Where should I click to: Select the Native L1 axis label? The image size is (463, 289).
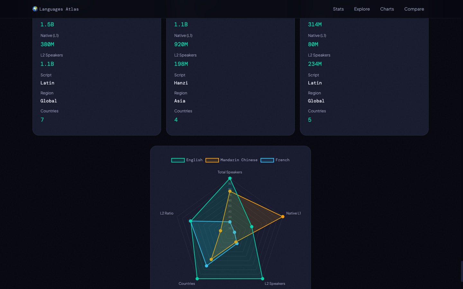tap(294, 213)
